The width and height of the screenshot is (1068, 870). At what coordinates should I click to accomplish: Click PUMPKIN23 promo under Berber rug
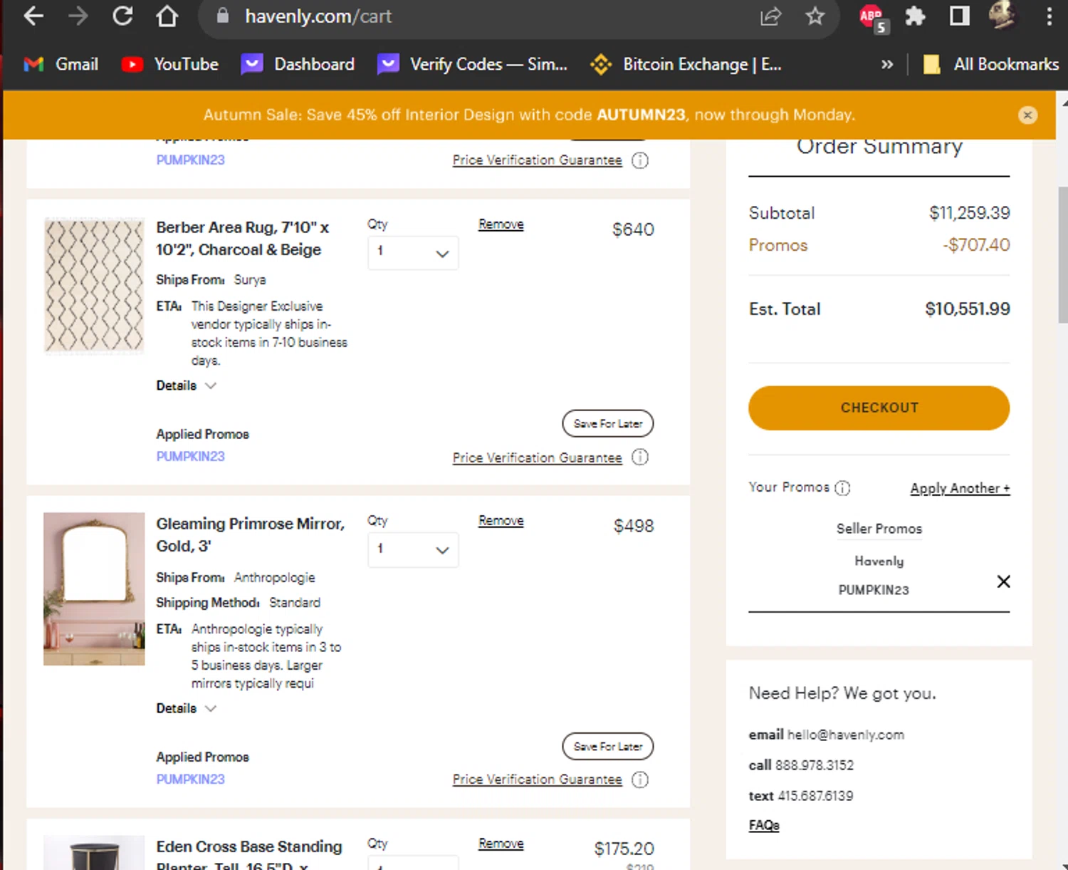[x=190, y=456]
